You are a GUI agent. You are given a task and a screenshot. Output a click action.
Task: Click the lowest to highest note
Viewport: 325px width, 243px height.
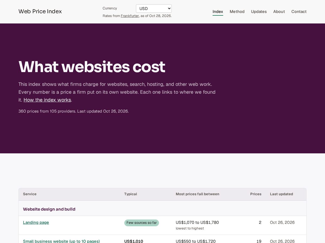(190, 228)
